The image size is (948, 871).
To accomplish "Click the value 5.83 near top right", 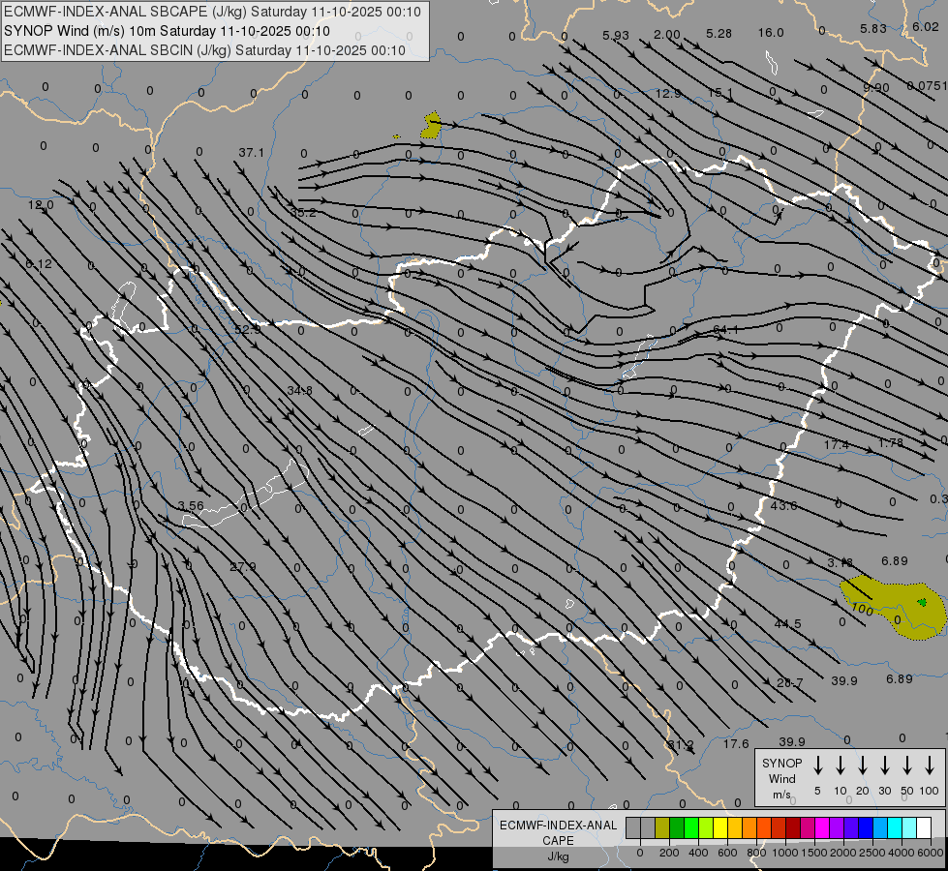I will 873,28.
